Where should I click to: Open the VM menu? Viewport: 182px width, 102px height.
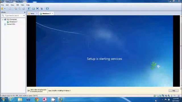(17, 5)
